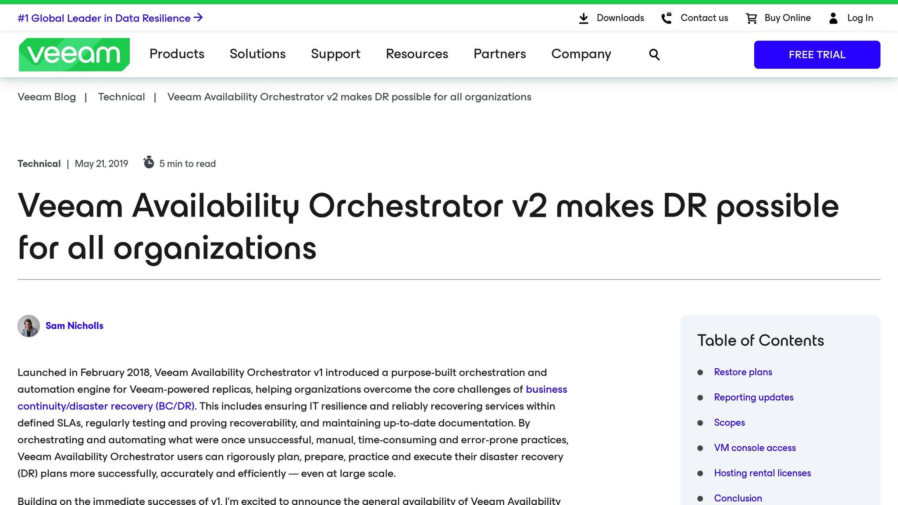Open the Support menu
Screen dimensions: 898x505
[335, 54]
